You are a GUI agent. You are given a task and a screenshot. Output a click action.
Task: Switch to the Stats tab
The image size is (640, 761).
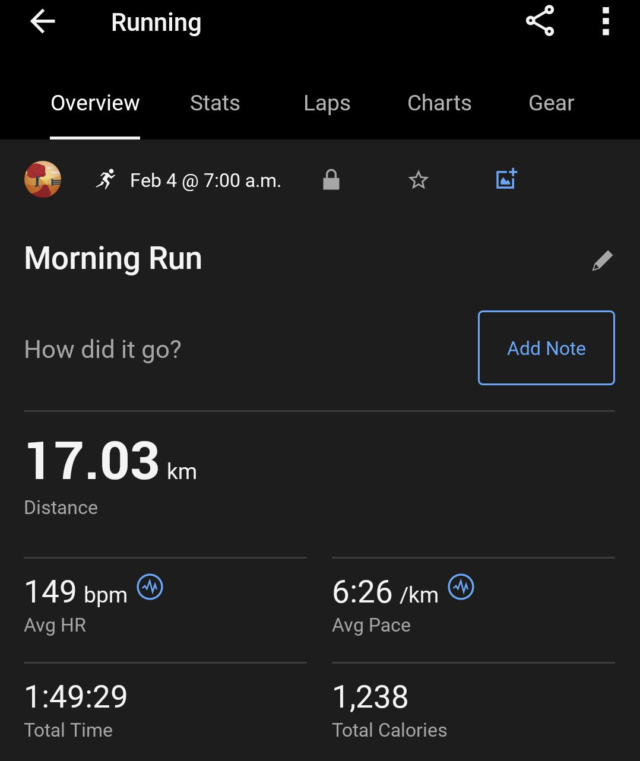215,103
